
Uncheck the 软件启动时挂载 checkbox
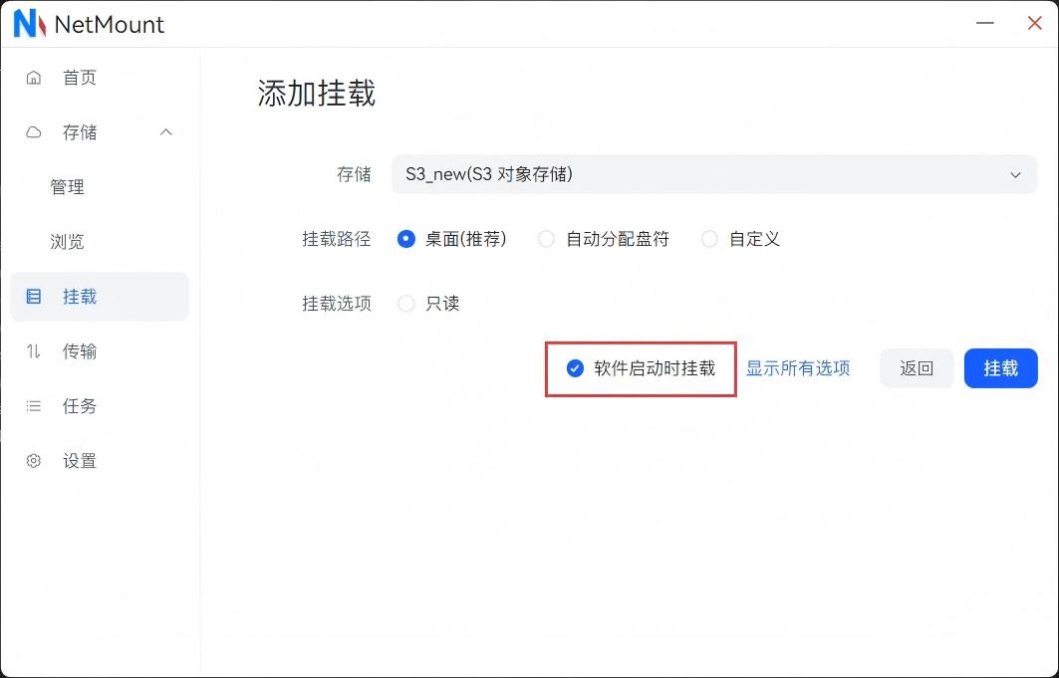pyautogui.click(x=575, y=368)
